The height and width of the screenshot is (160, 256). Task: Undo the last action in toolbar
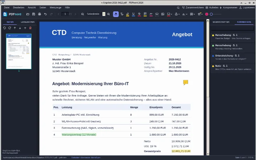[x=46, y=14]
